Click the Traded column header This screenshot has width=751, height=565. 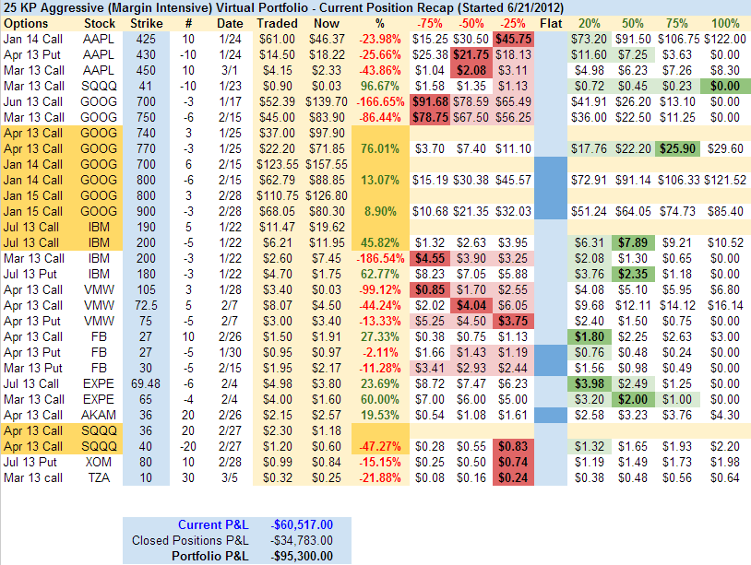278,22
